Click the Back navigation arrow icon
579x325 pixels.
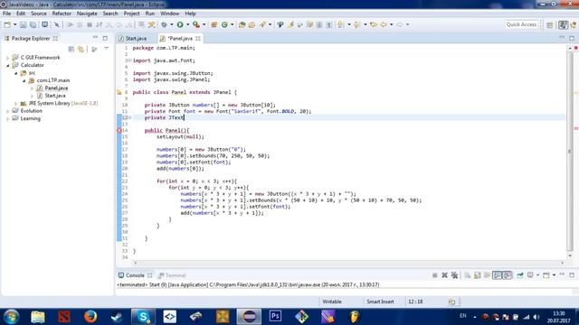384,24
